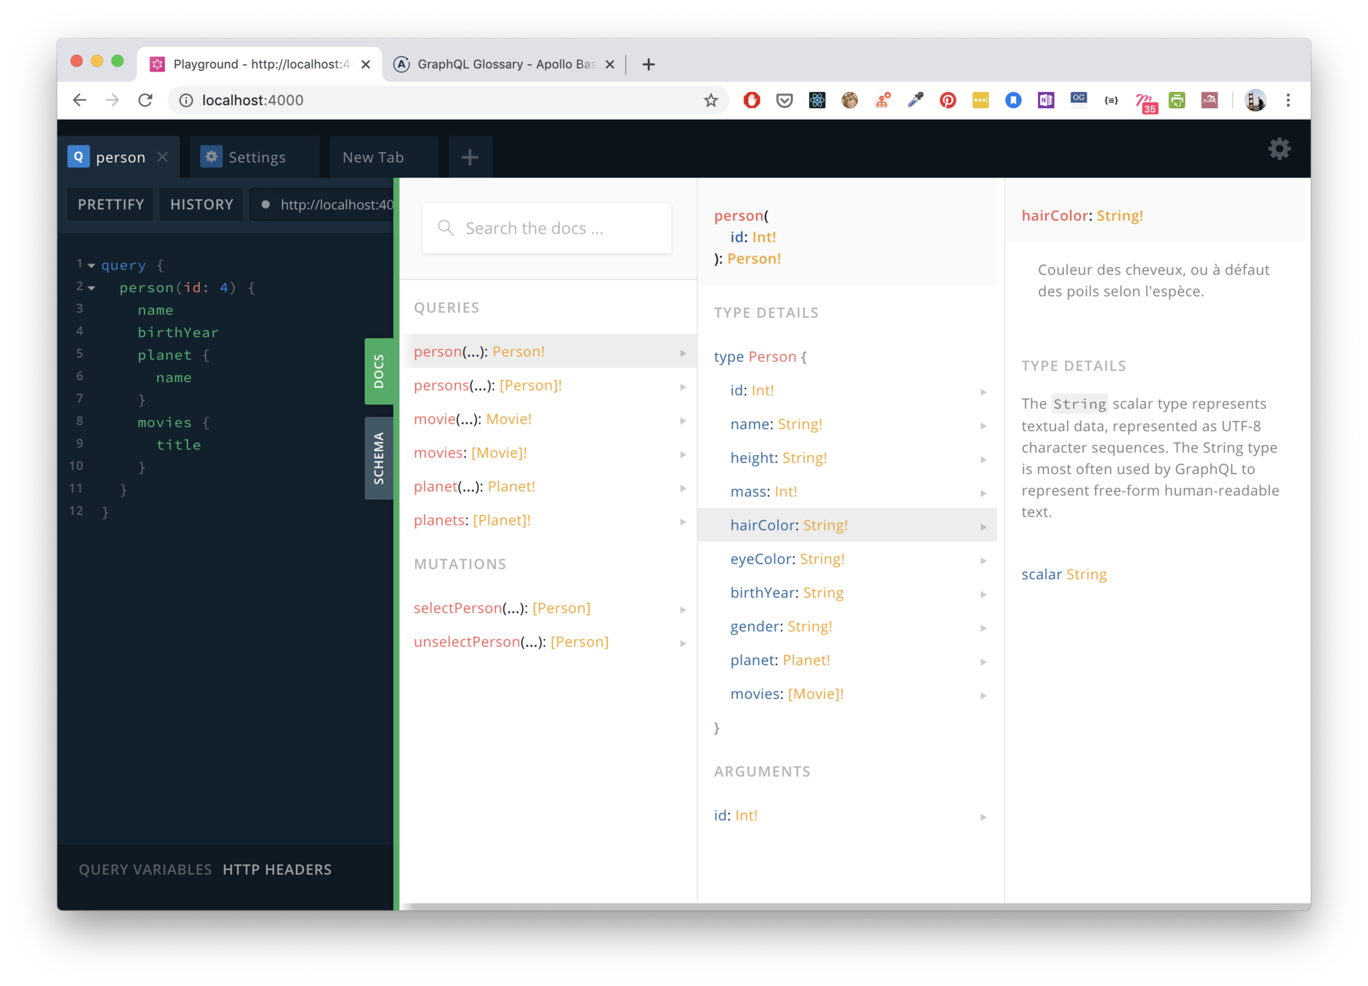Open the mass Int! field
The image size is (1368, 986).
847,492
